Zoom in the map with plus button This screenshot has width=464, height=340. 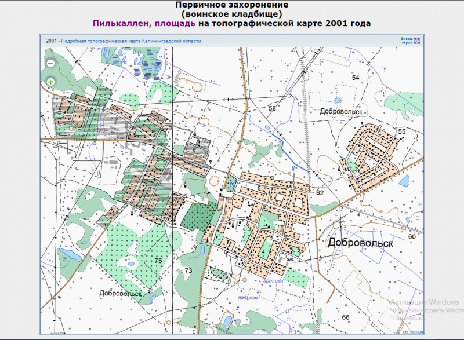click(x=51, y=82)
